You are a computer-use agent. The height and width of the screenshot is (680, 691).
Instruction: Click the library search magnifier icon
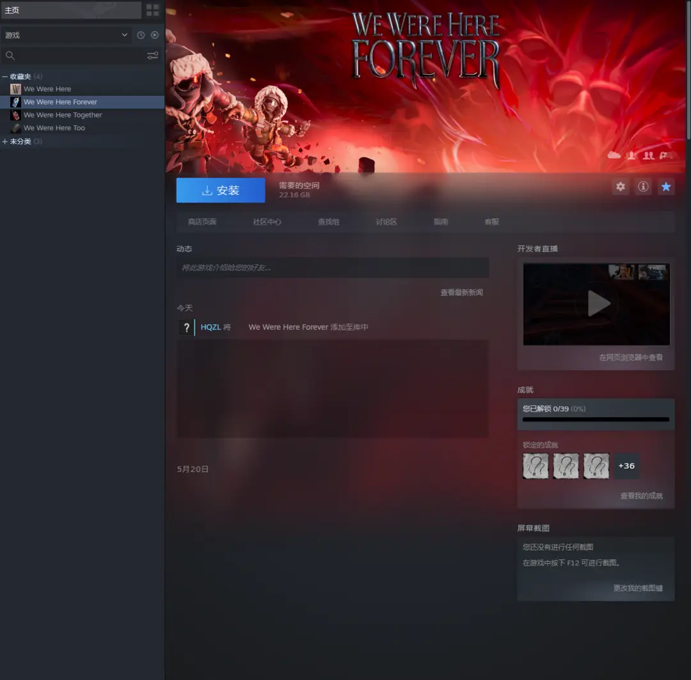[x=10, y=56]
